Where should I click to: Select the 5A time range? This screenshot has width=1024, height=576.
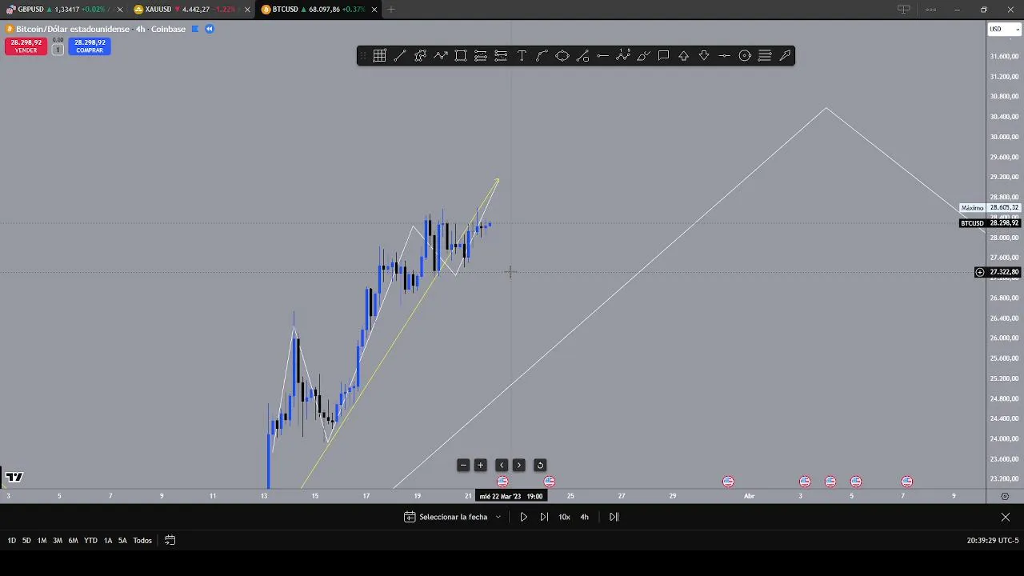pyautogui.click(x=122, y=541)
